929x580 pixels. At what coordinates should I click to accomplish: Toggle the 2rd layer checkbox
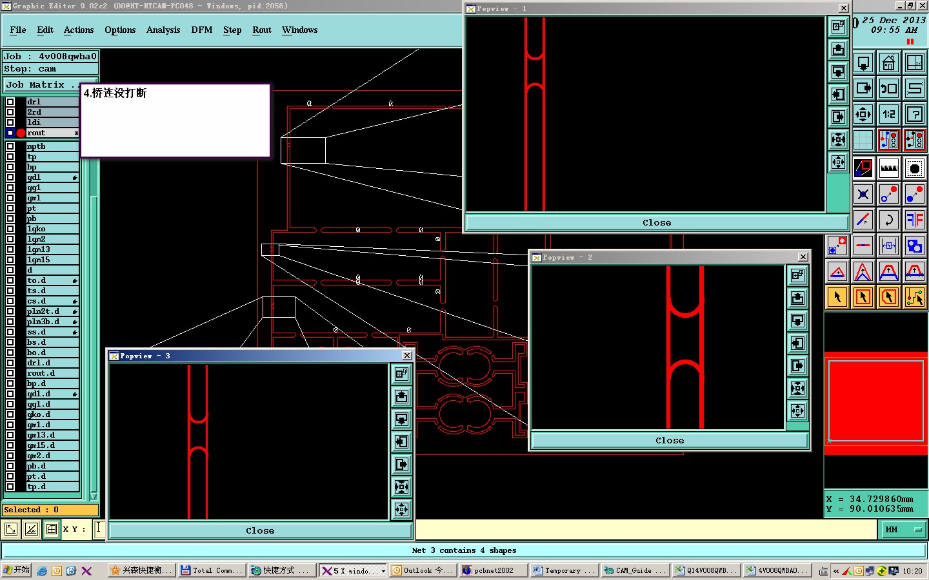10,112
